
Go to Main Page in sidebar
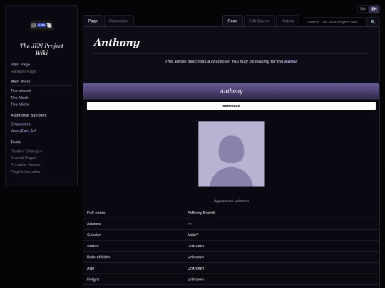pos(20,65)
